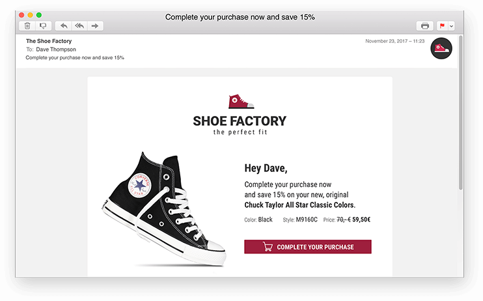Forward the email with the right arrow

point(95,26)
